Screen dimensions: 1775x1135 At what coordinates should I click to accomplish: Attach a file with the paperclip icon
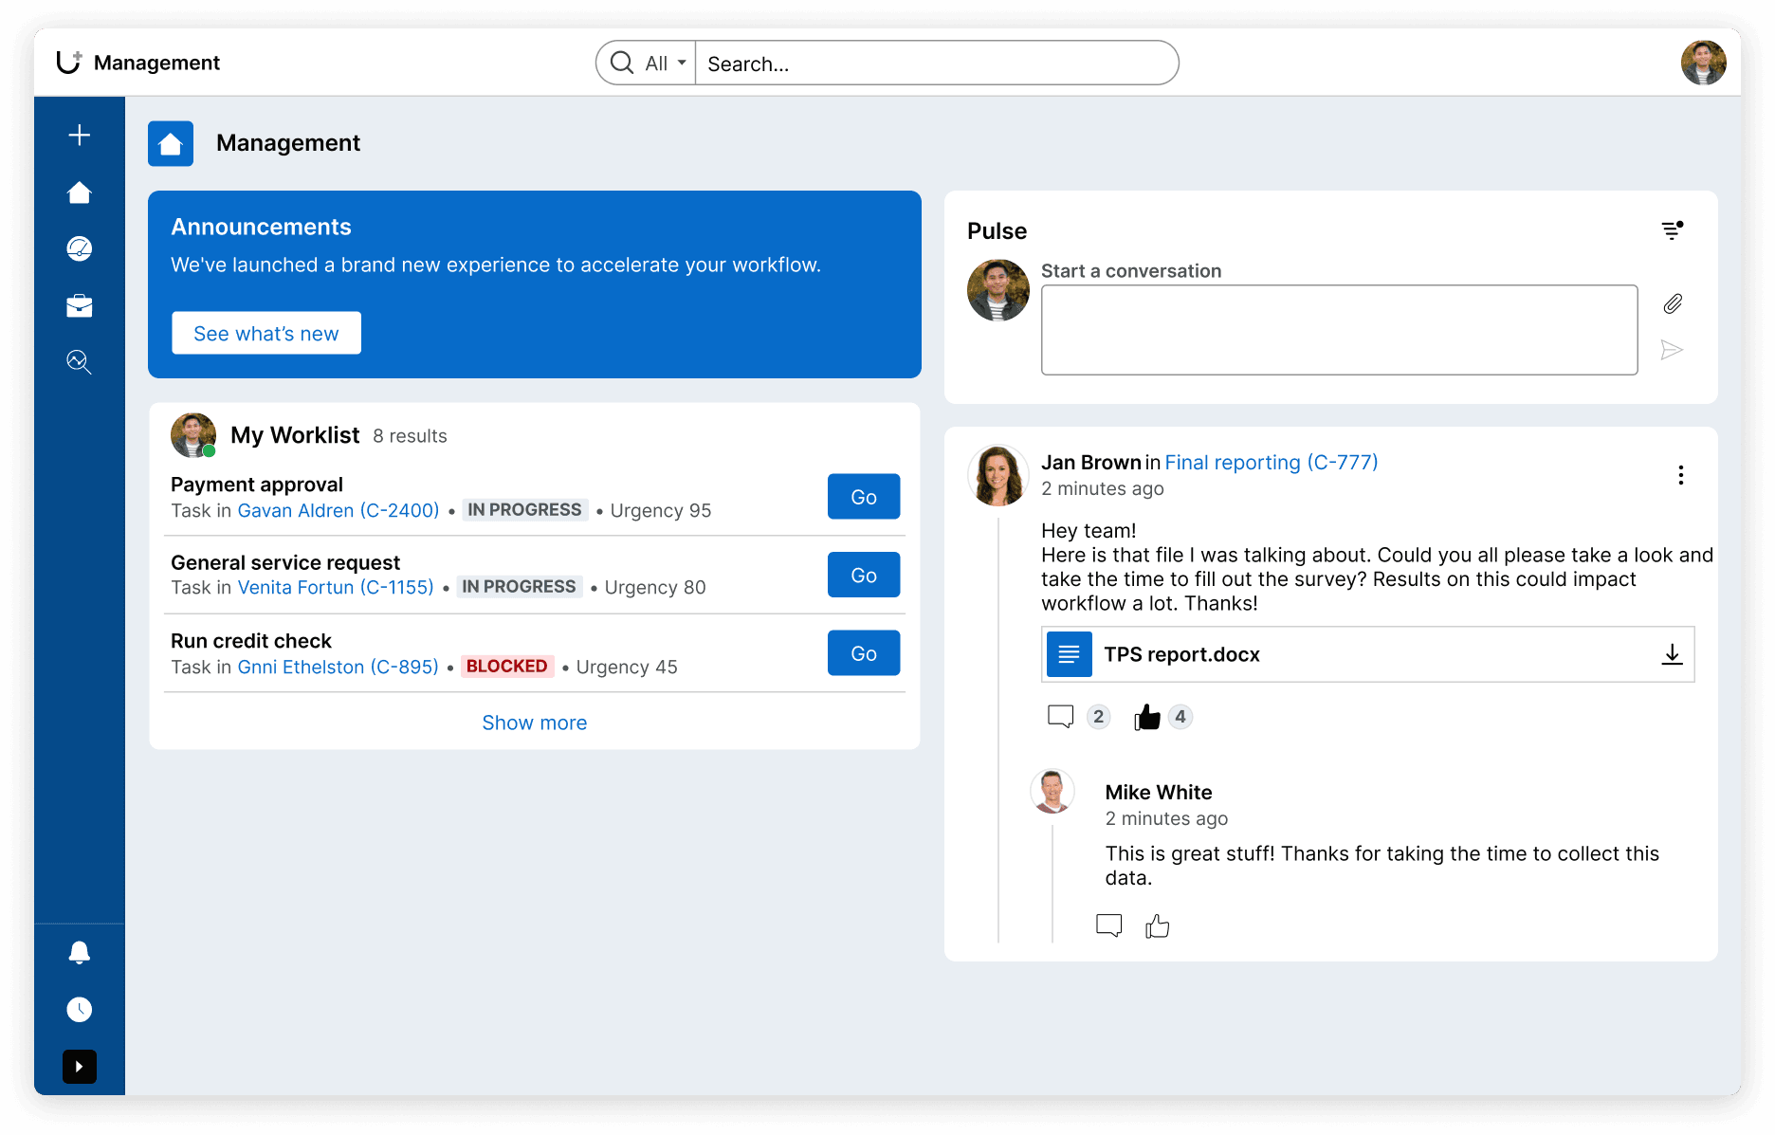(x=1673, y=303)
